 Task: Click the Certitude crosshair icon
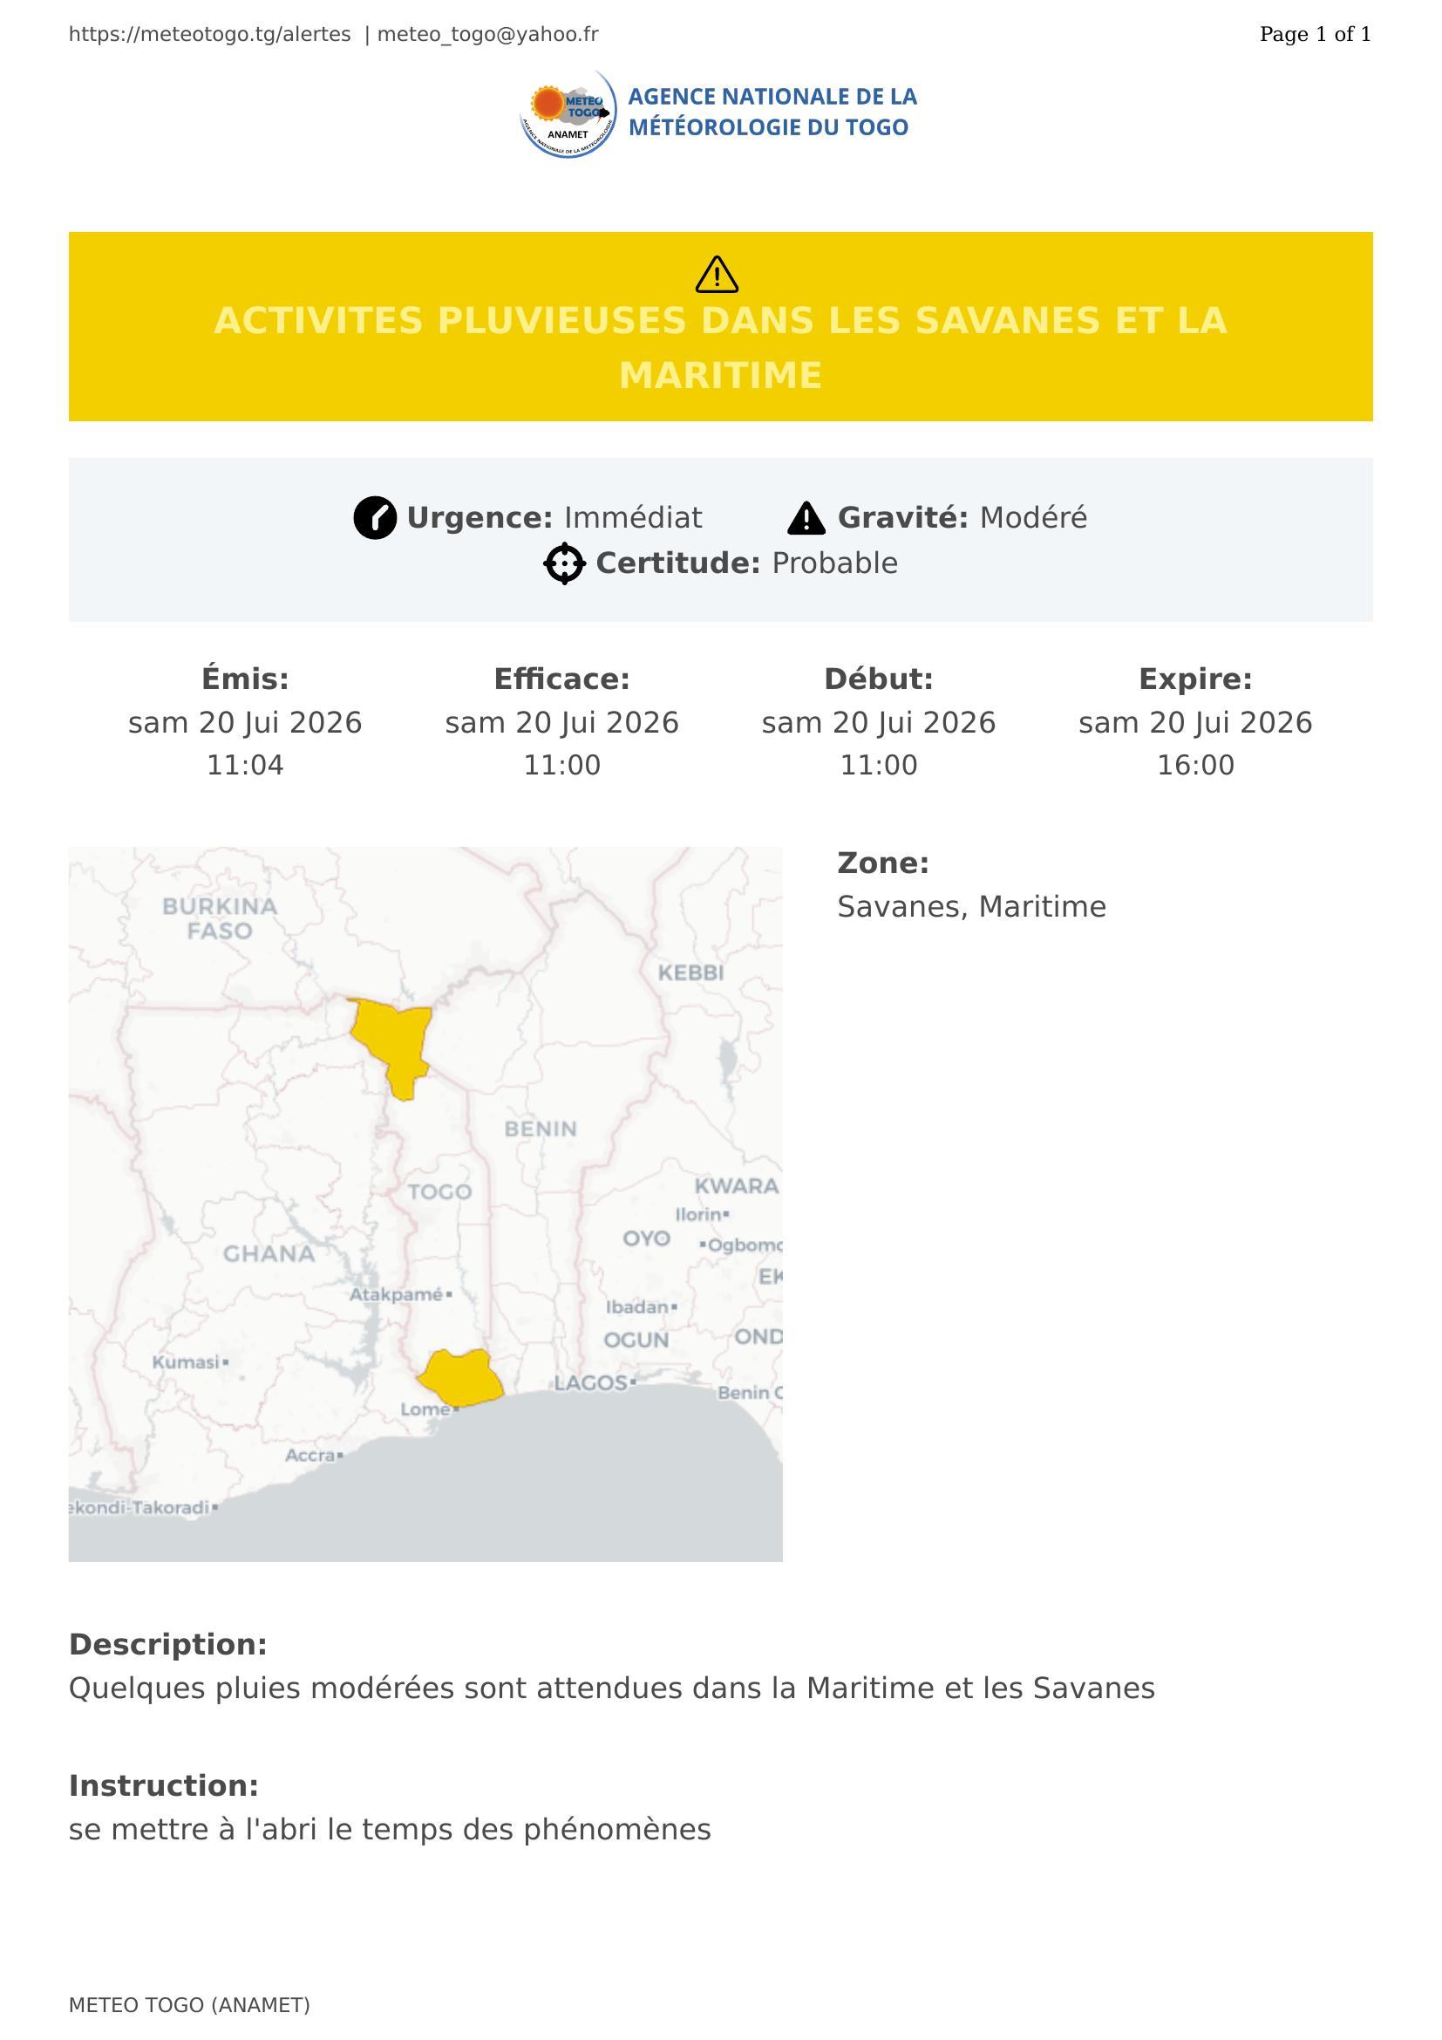(565, 563)
